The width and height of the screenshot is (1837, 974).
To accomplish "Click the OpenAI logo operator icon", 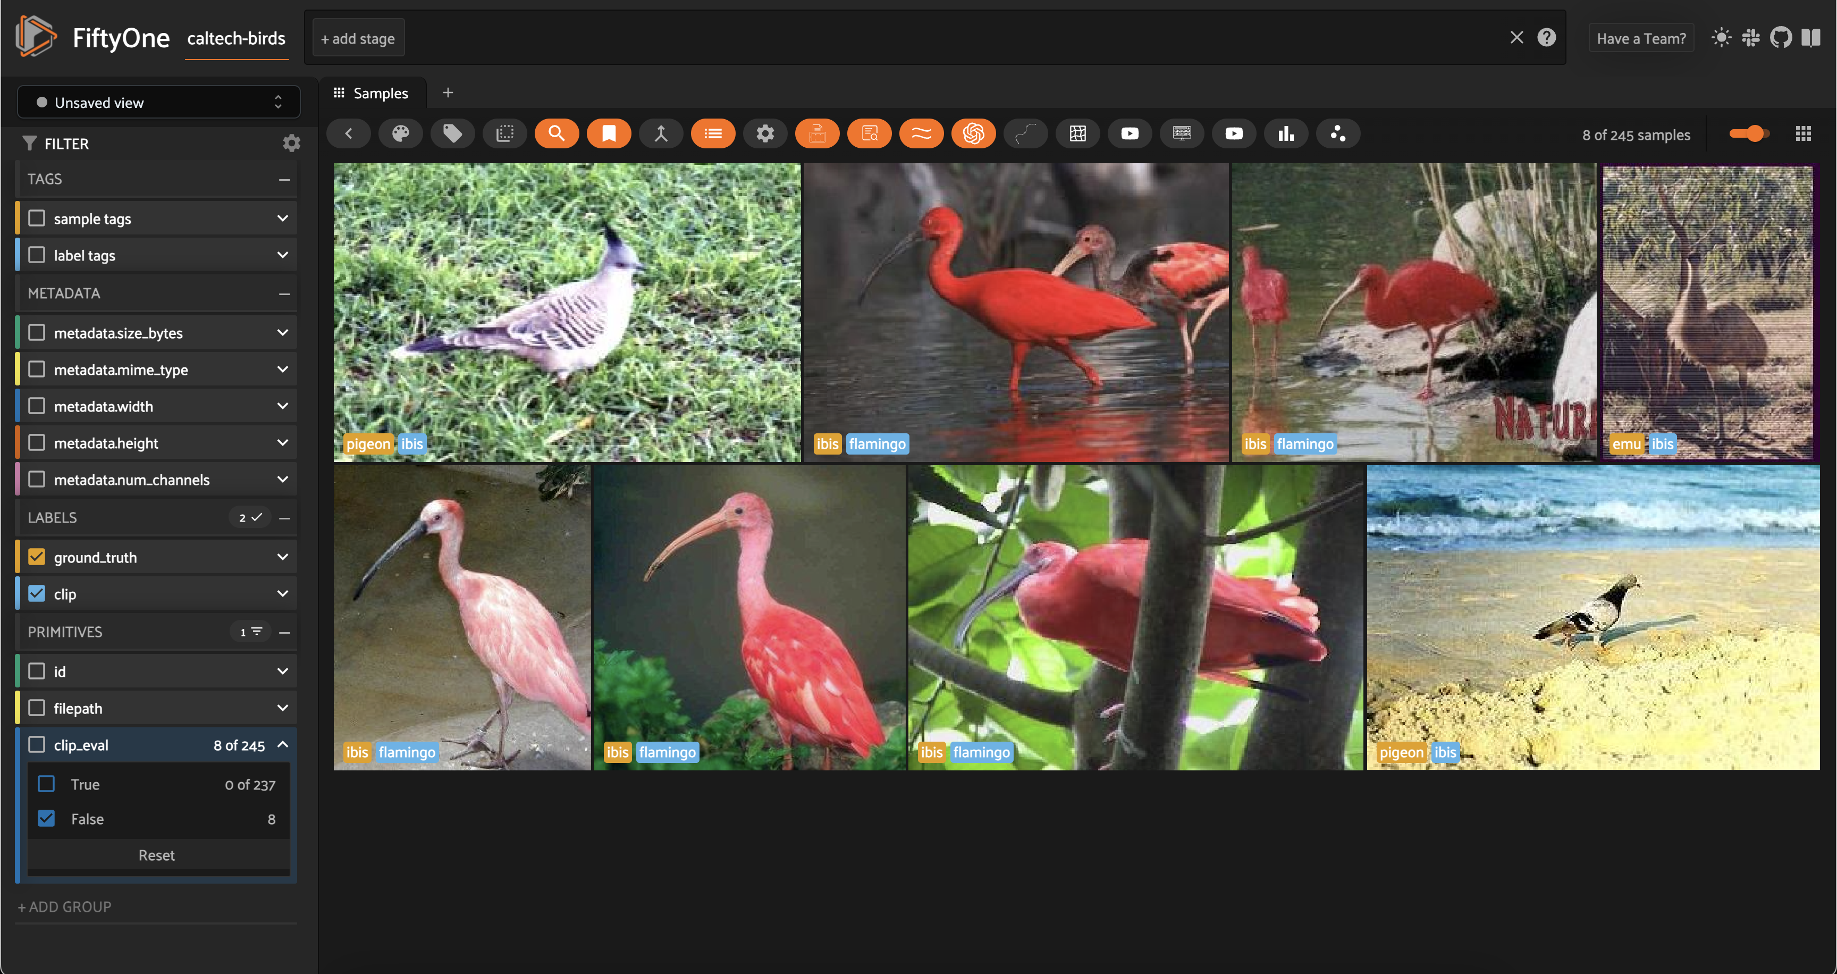I will click(x=973, y=133).
